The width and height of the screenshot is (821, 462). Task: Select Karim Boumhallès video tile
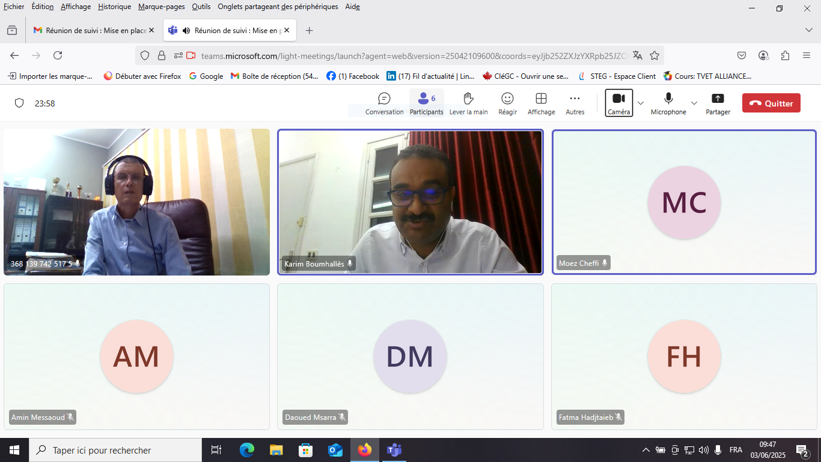[x=410, y=202]
